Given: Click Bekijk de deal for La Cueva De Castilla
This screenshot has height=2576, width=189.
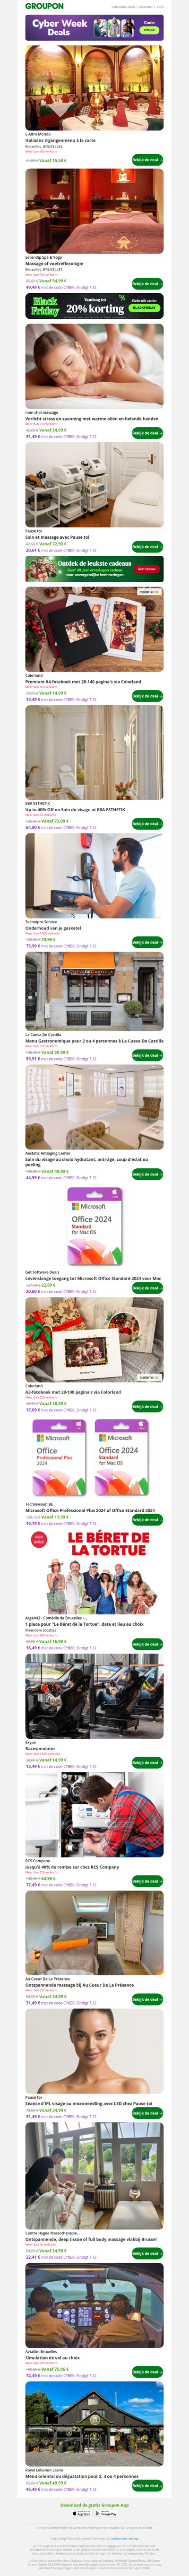Looking at the screenshot, I should pyautogui.click(x=146, y=1055).
